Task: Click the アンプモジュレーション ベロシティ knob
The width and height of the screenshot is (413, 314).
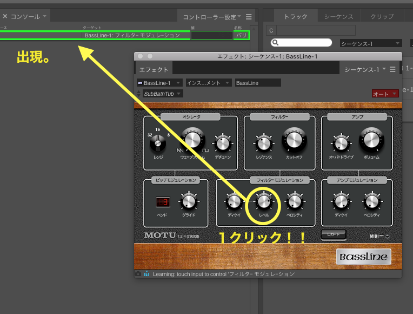Action: pos(372,201)
